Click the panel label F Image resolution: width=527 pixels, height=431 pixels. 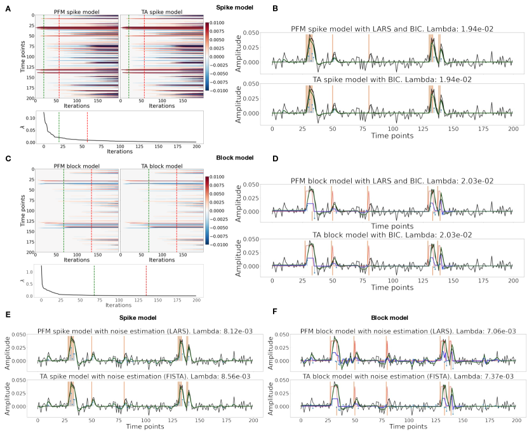click(275, 312)
